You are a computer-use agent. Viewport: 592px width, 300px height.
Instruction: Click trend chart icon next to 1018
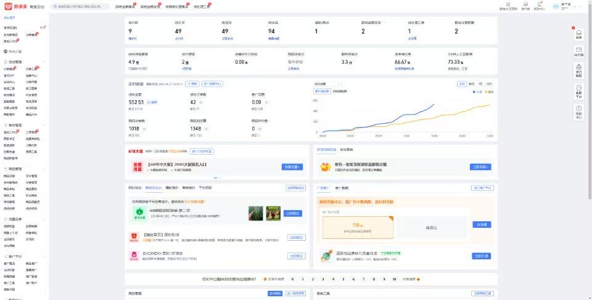[x=144, y=129]
